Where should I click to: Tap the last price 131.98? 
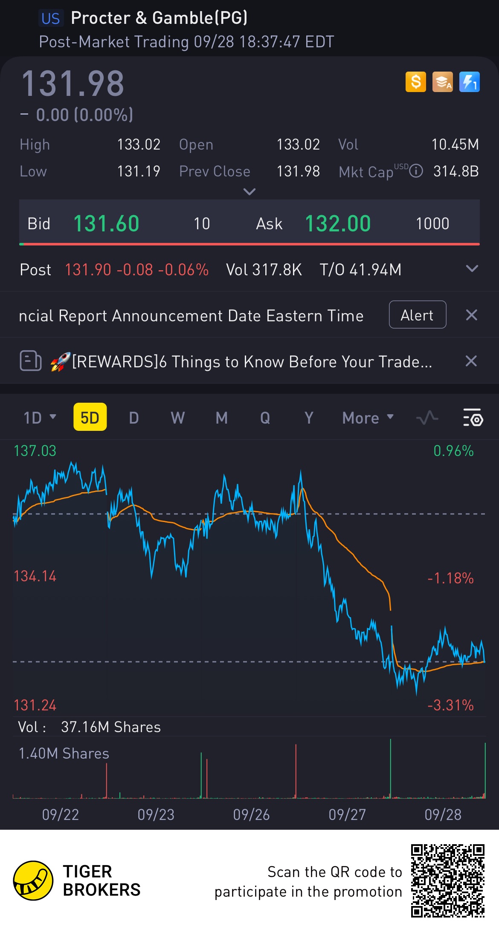click(73, 84)
